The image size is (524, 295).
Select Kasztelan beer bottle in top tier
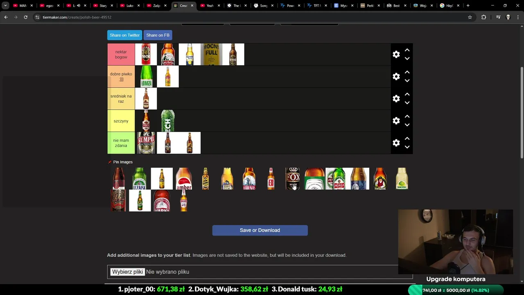[x=168, y=54]
